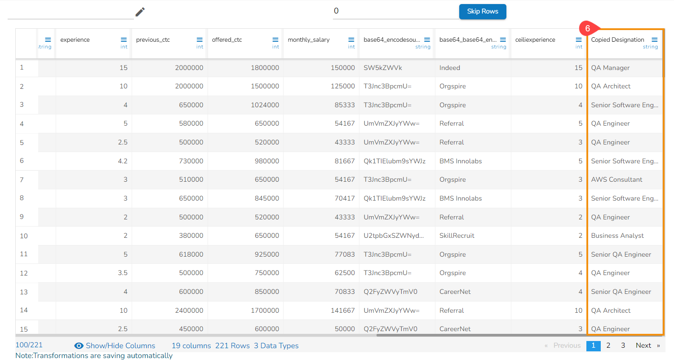Select current page 1 in pagination
The width and height of the screenshot is (674, 363).
(593, 346)
